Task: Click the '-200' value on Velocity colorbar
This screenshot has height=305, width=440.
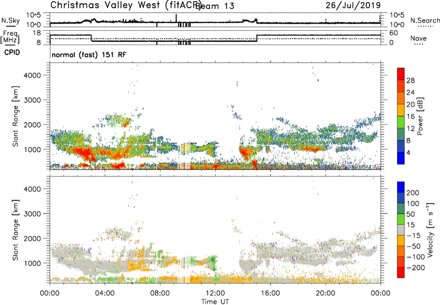Action: pos(416,268)
